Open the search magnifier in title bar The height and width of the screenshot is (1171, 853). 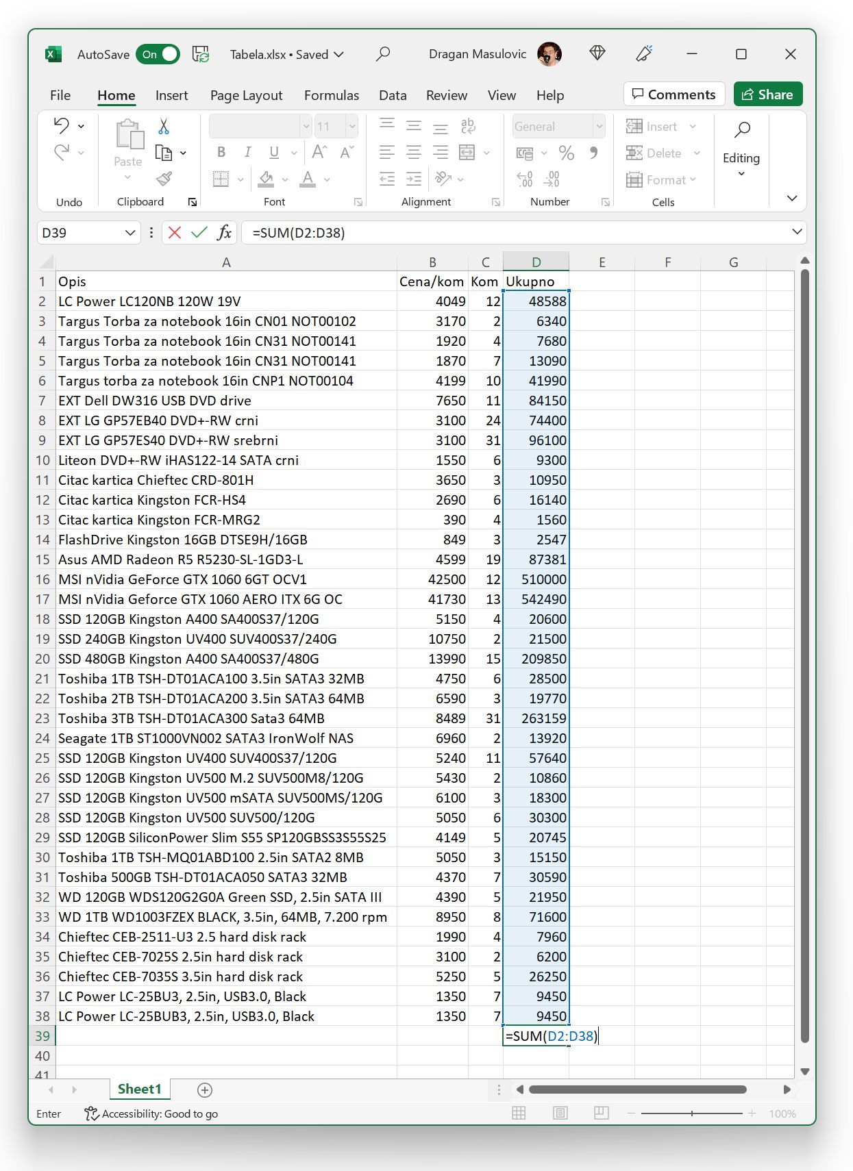pyautogui.click(x=383, y=54)
